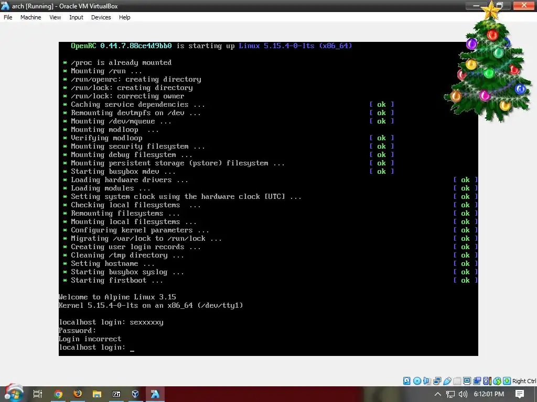537x402 pixels.
Task: Click the 'Starting busybox syslog ...' line
Action: tap(127, 272)
